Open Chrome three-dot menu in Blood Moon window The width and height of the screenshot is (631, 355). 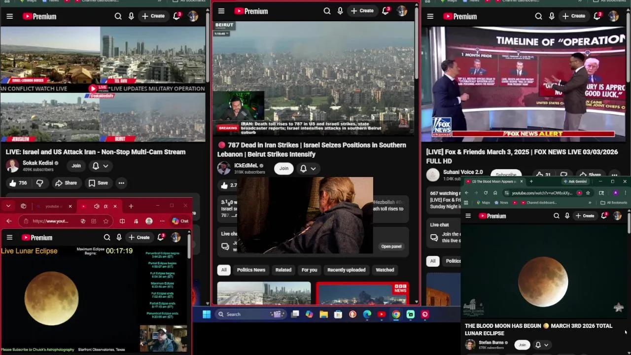click(x=625, y=193)
